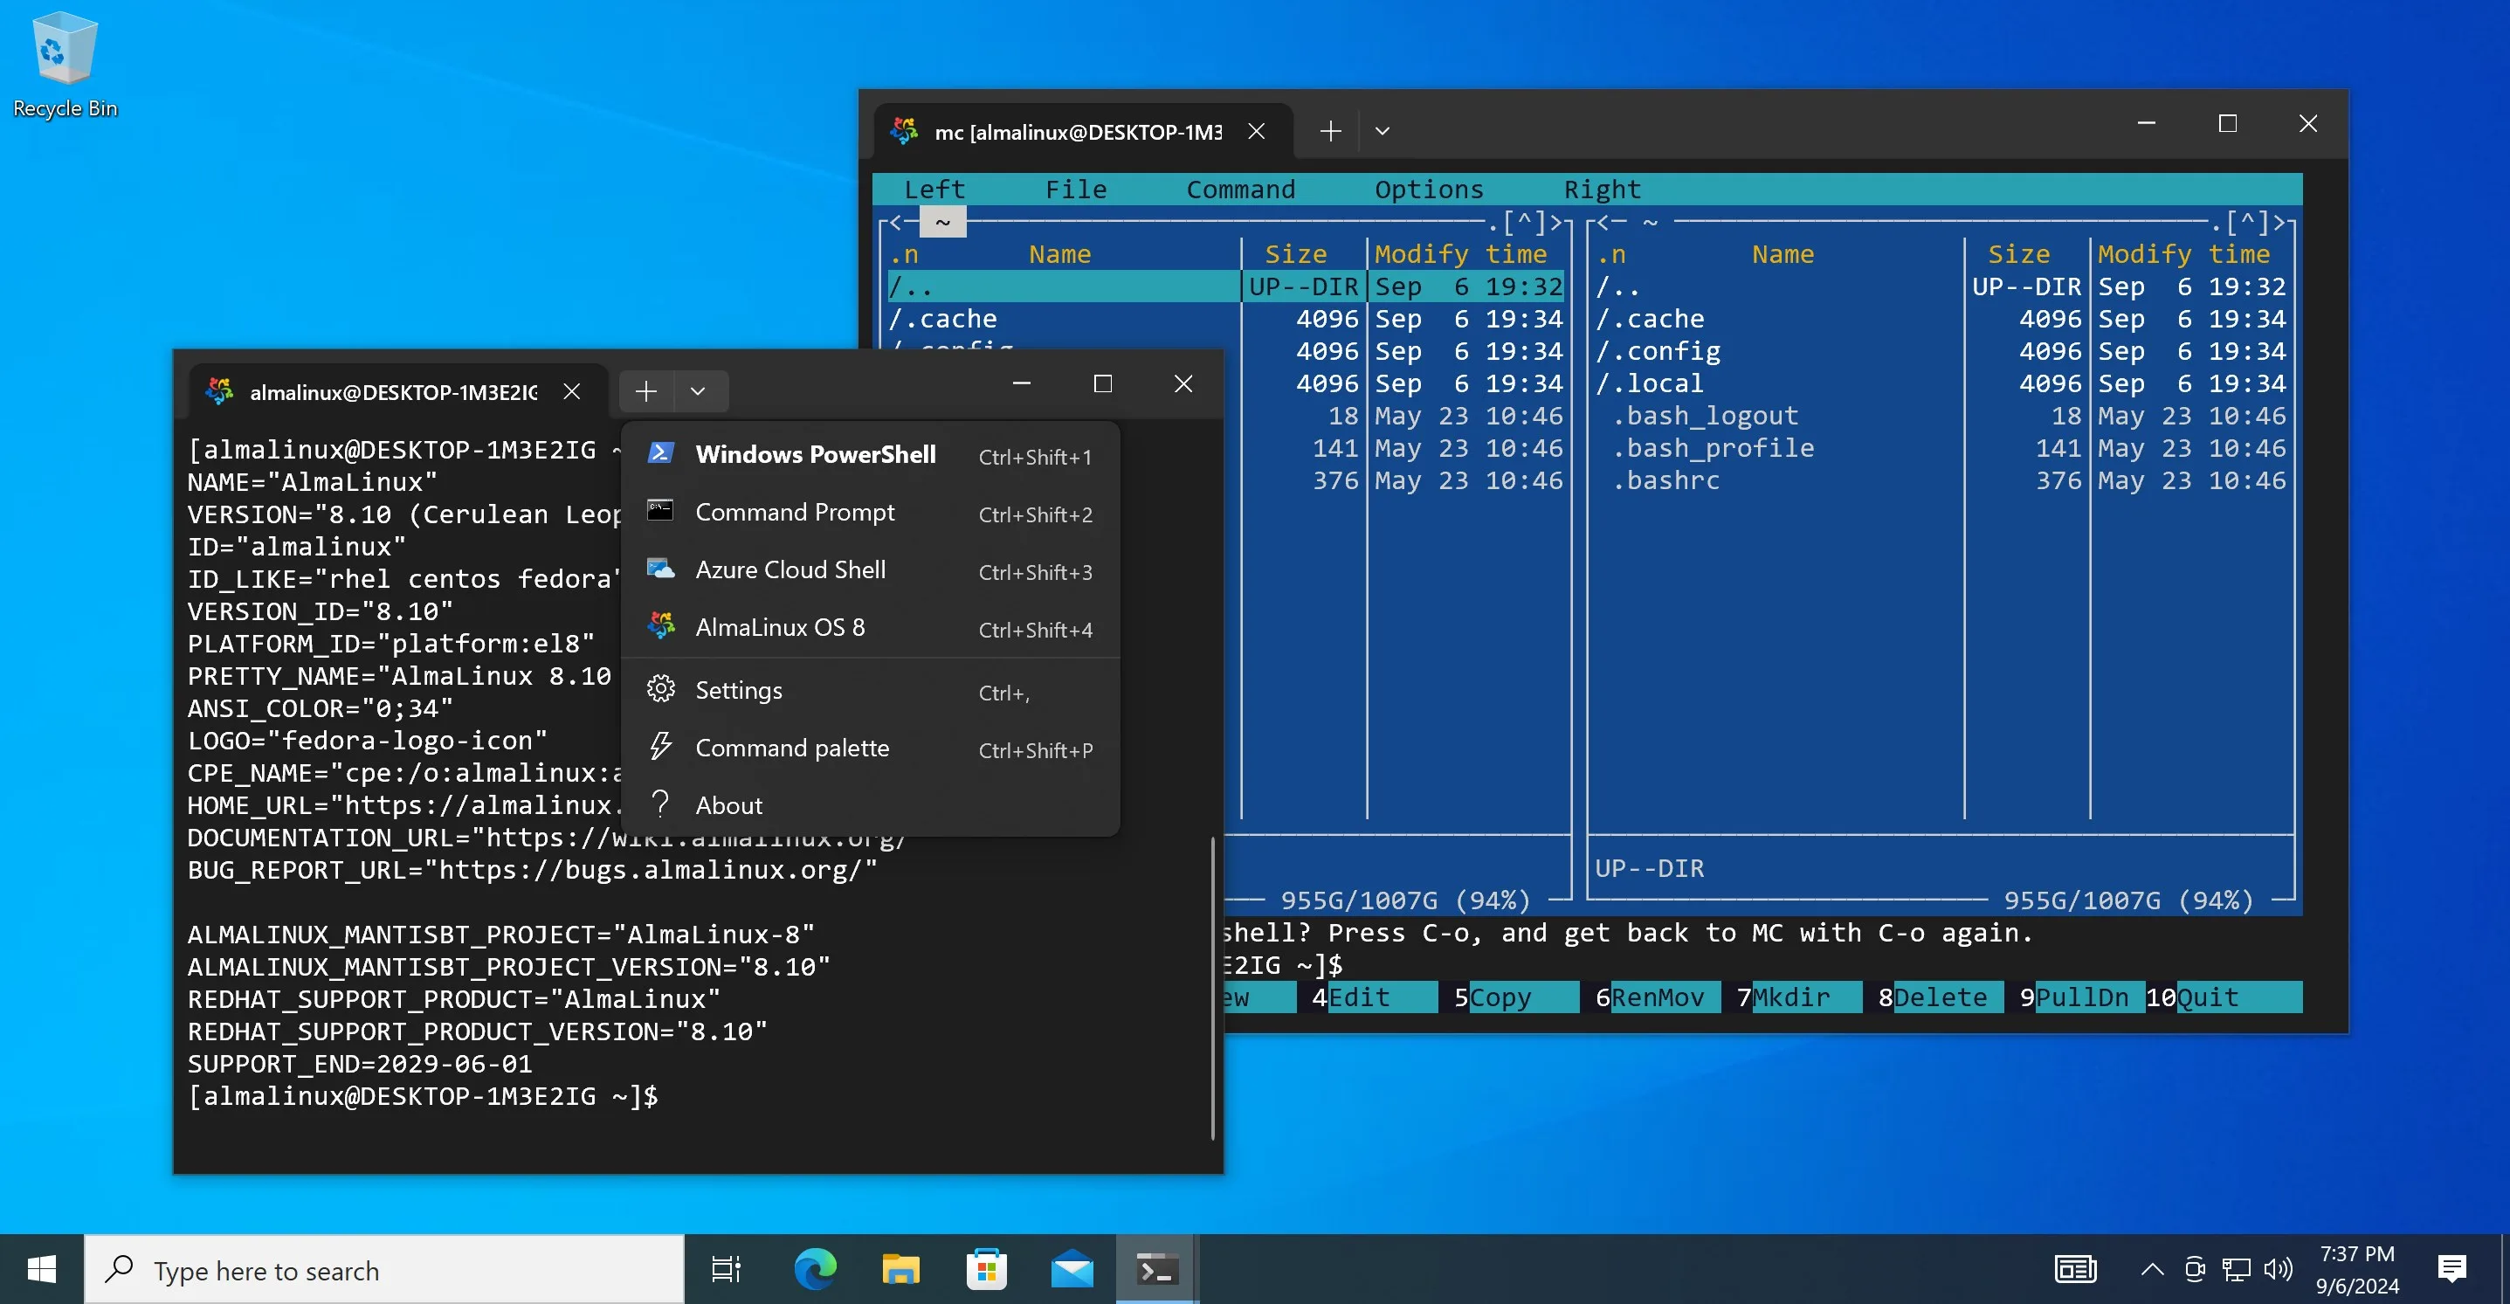Open the Command palette entry
Viewport: 2510px width, 1304px height.
(869, 749)
